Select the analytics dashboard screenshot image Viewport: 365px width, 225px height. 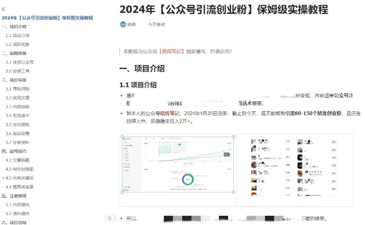coord(178,164)
